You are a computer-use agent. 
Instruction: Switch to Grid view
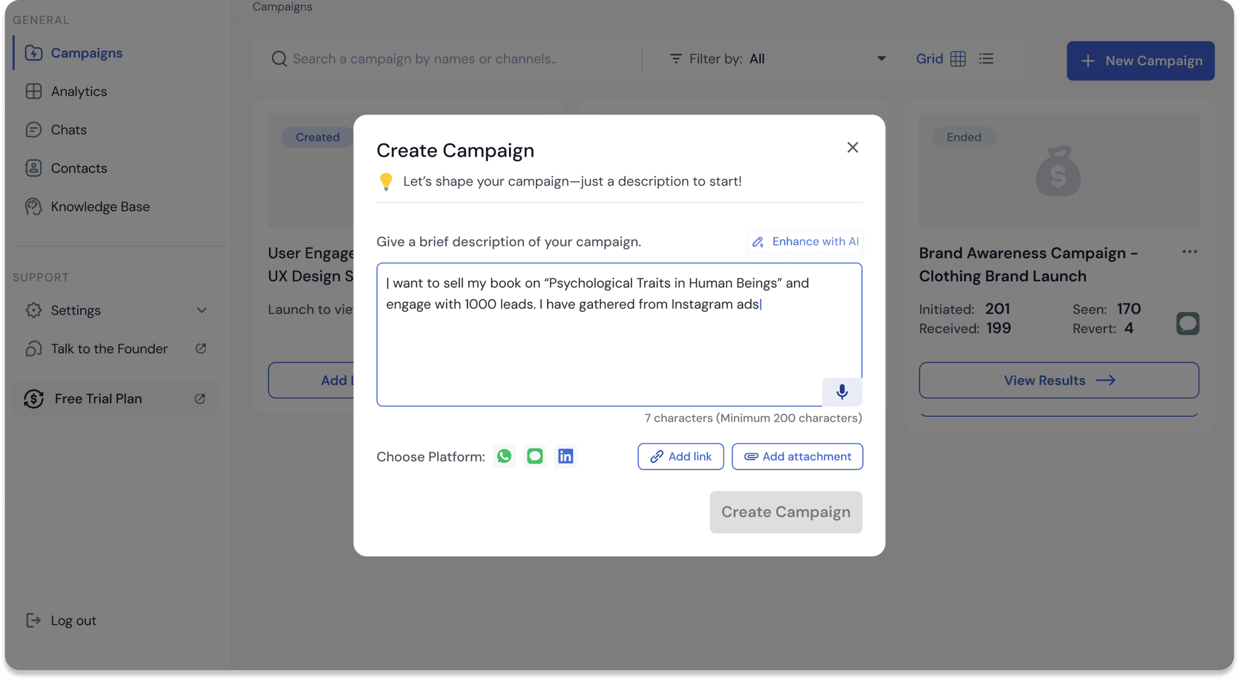(x=957, y=59)
